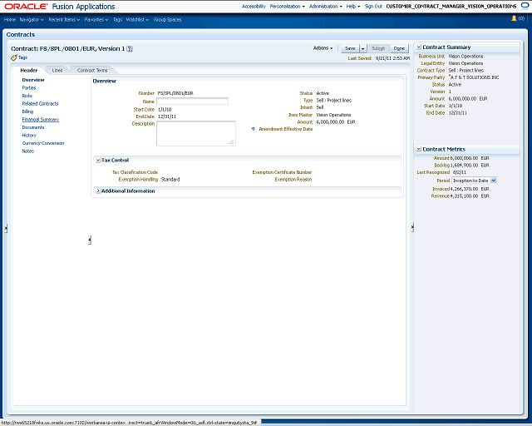Click the Last Saved timestamp
The height and width of the screenshot is (426, 532).
pos(392,58)
